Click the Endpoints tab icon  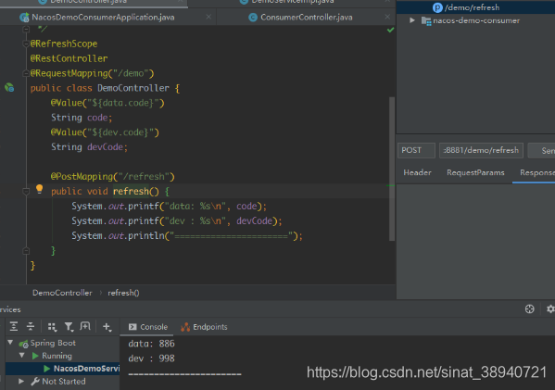pyautogui.click(x=185, y=327)
